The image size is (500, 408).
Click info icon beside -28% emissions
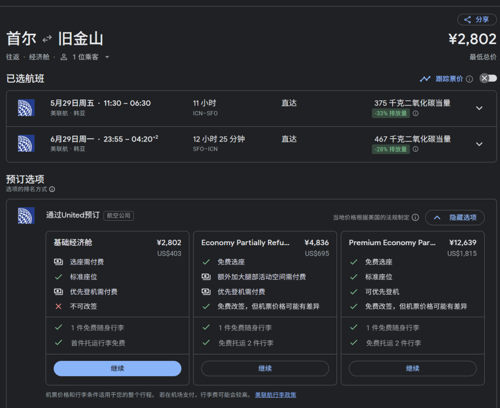click(415, 149)
